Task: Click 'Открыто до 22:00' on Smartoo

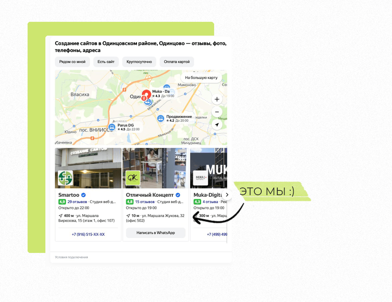Action: tap(73, 208)
